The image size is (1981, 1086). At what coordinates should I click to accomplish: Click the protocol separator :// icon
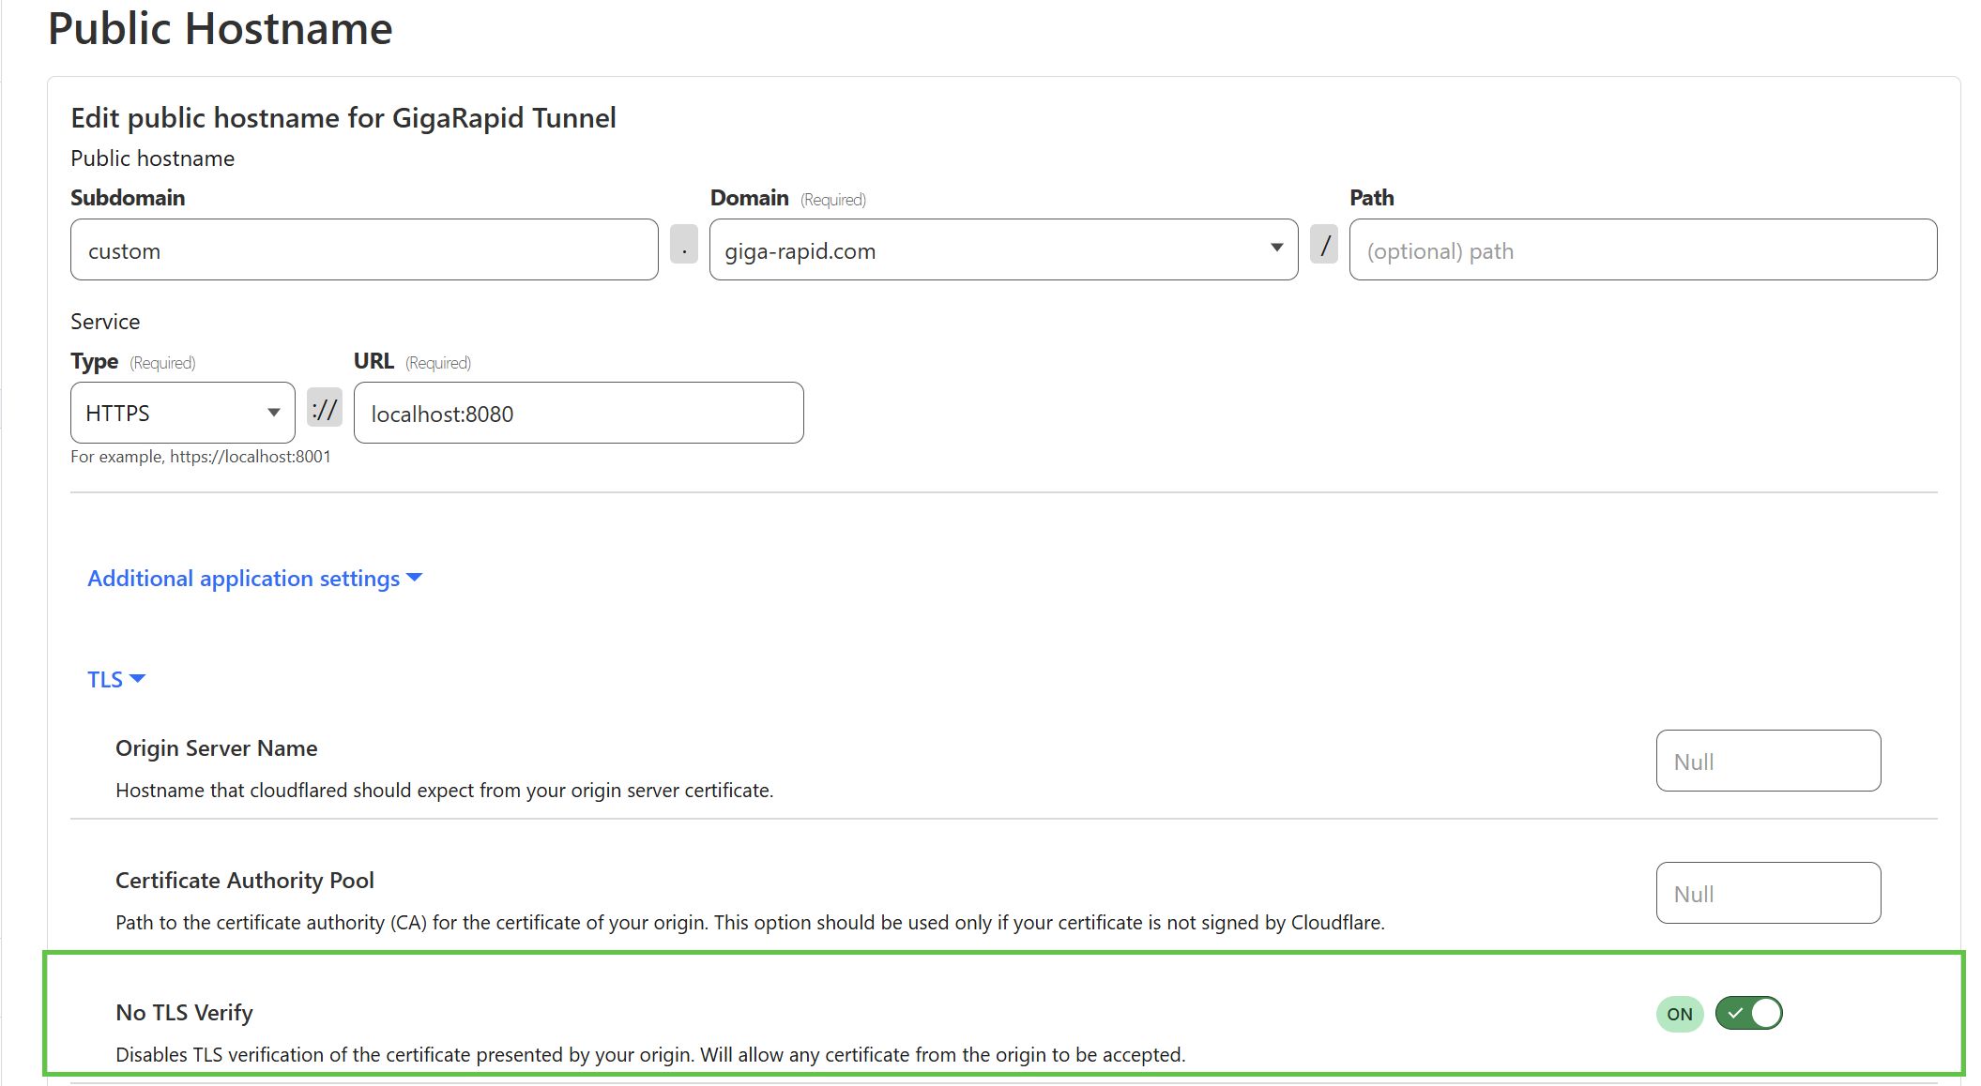(x=325, y=412)
